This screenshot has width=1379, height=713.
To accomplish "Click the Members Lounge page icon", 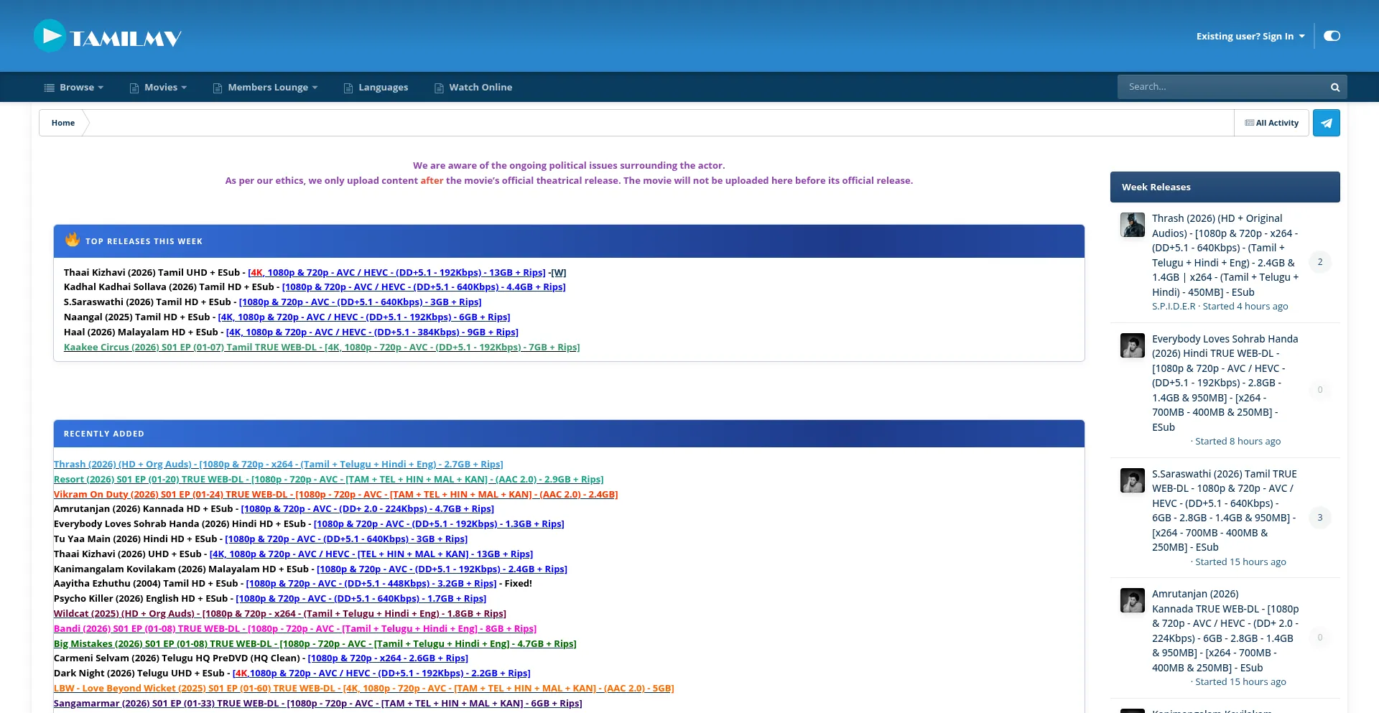I will 218,88.
